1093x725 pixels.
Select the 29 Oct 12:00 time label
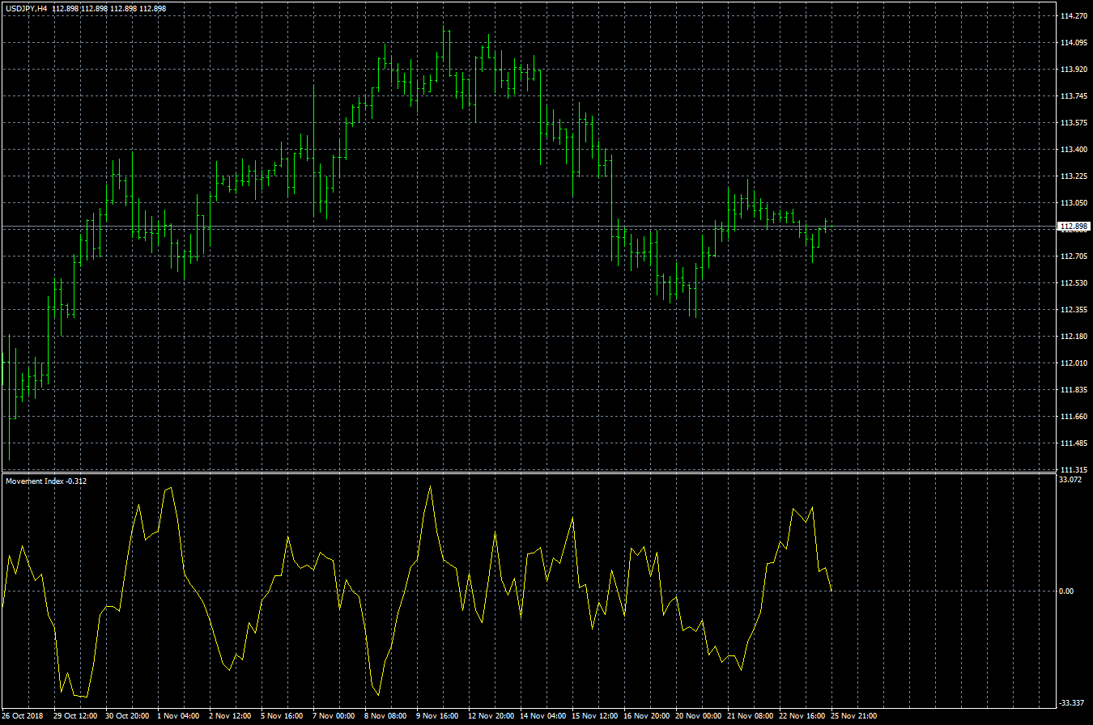(75, 716)
